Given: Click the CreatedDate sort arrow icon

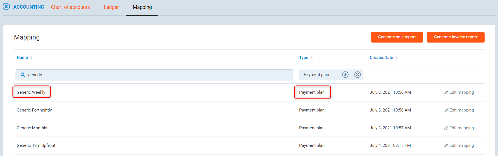Looking at the screenshot, I should [x=397, y=58].
